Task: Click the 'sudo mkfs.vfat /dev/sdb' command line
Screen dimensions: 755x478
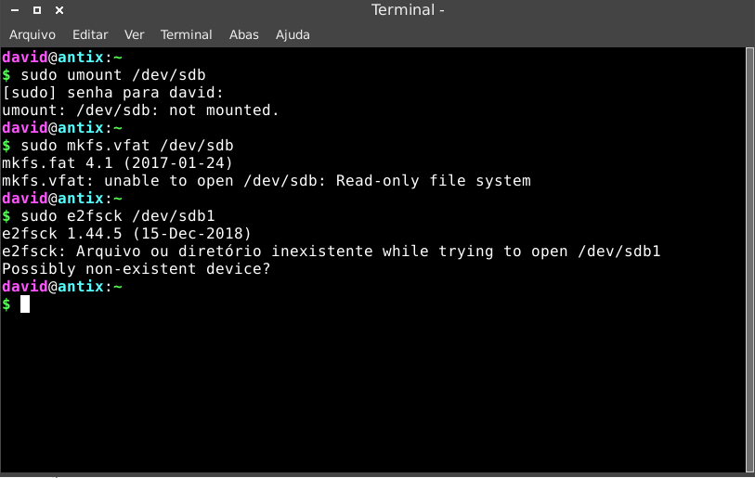Action: (127, 146)
